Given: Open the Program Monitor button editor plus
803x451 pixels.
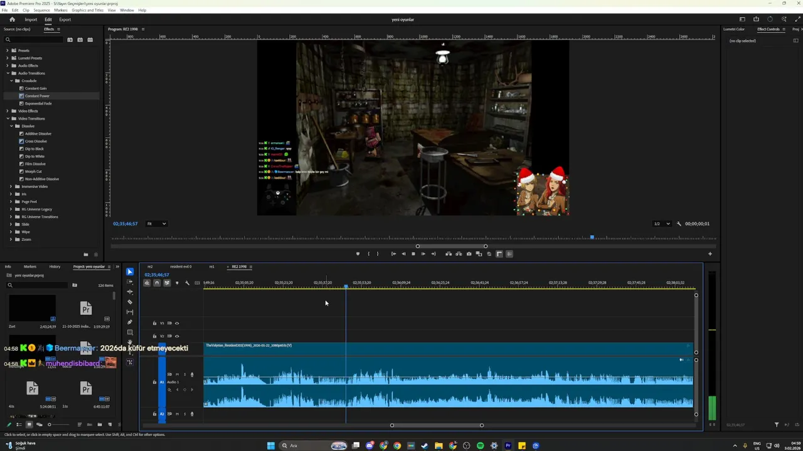Looking at the screenshot, I should (x=710, y=254).
